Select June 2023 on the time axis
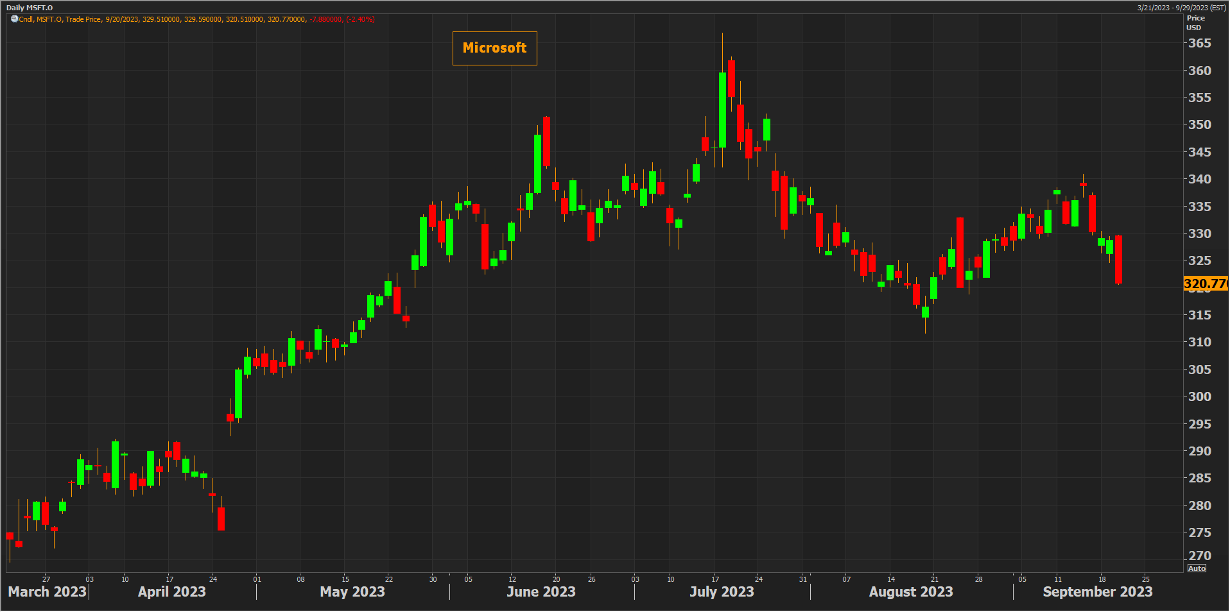 (x=541, y=591)
